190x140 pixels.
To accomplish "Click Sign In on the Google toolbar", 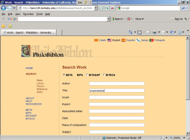I will [178, 19].
